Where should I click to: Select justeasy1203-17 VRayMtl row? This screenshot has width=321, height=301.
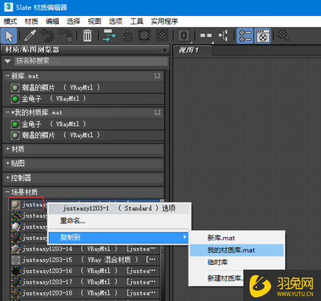[85, 282]
